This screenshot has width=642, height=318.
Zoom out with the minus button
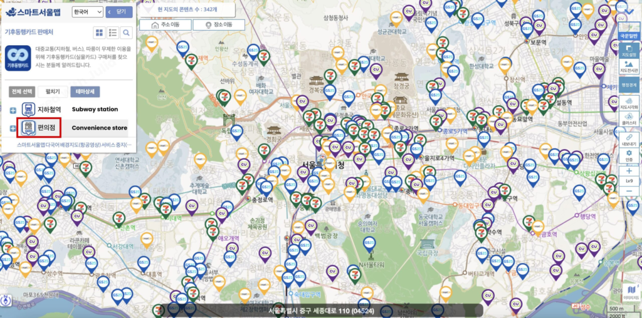pyautogui.click(x=629, y=191)
